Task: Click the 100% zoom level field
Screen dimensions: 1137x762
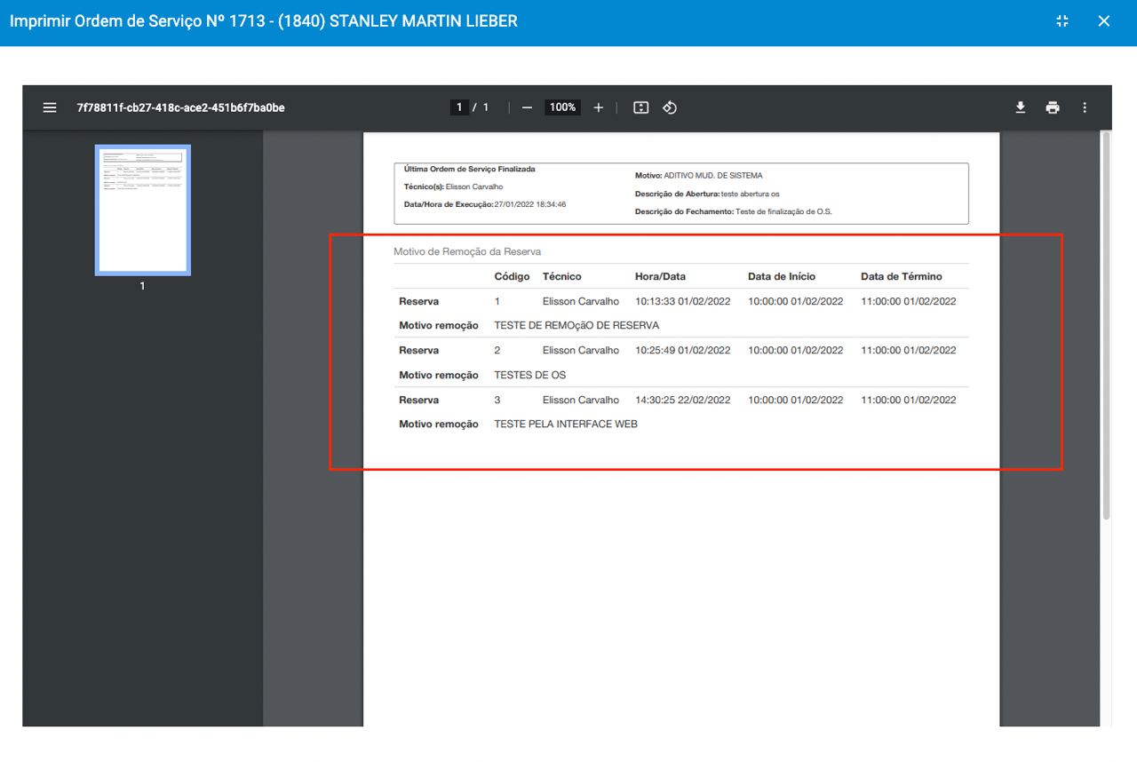Action: (562, 107)
